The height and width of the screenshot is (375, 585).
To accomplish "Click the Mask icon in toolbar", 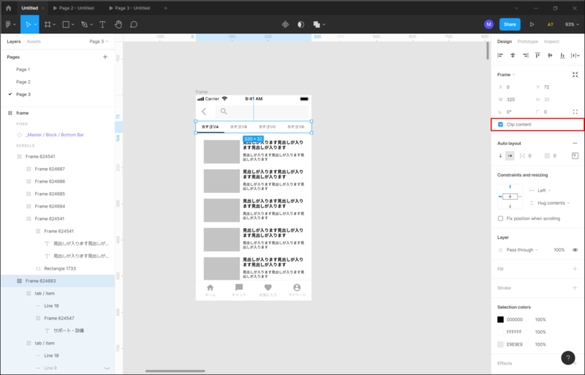I will click(301, 24).
